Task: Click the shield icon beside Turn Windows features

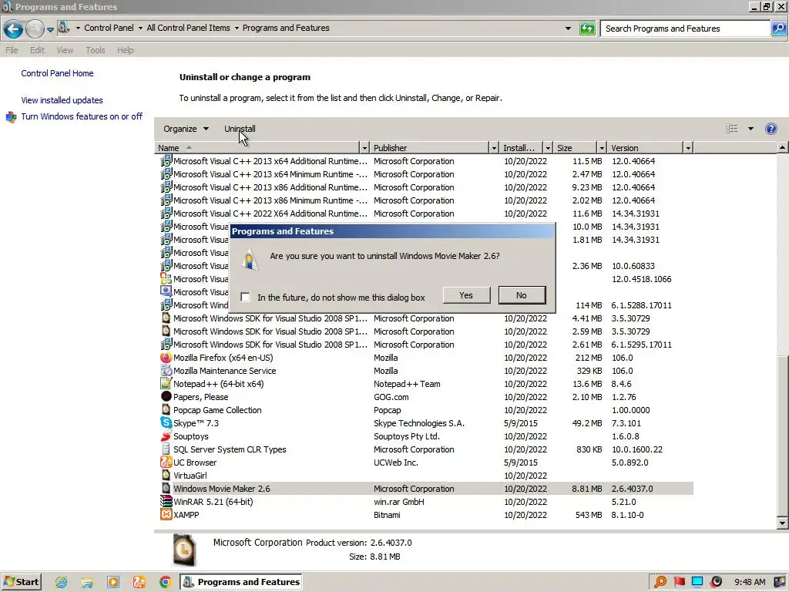Action: [x=11, y=117]
